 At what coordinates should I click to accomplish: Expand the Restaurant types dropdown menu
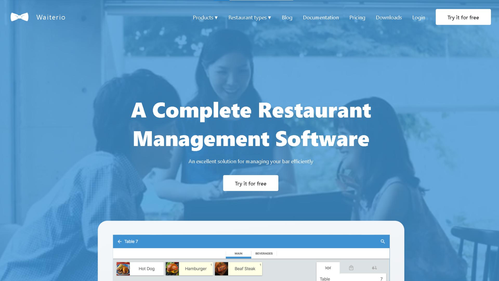pos(250,17)
